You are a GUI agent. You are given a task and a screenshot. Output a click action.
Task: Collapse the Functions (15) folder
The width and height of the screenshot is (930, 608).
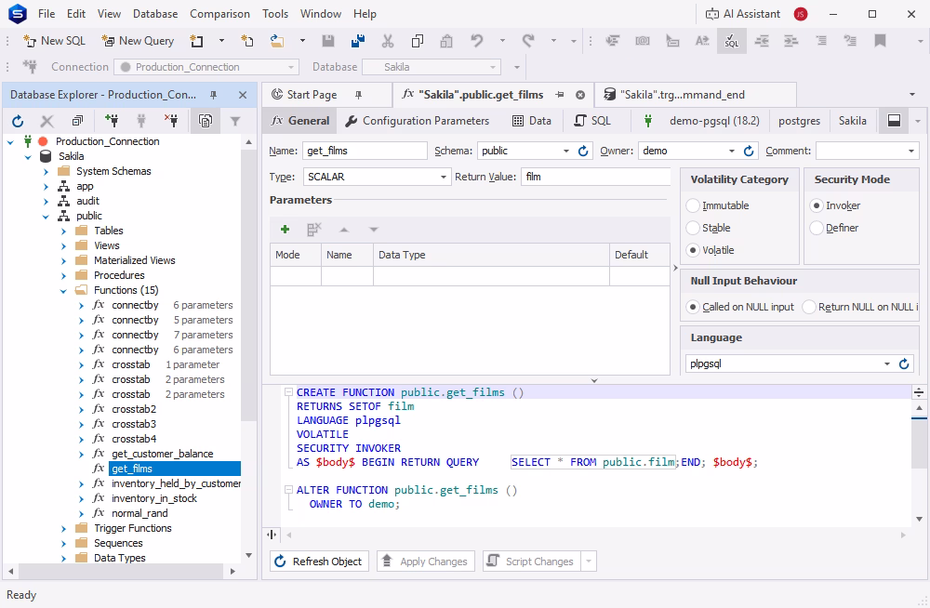(x=63, y=291)
